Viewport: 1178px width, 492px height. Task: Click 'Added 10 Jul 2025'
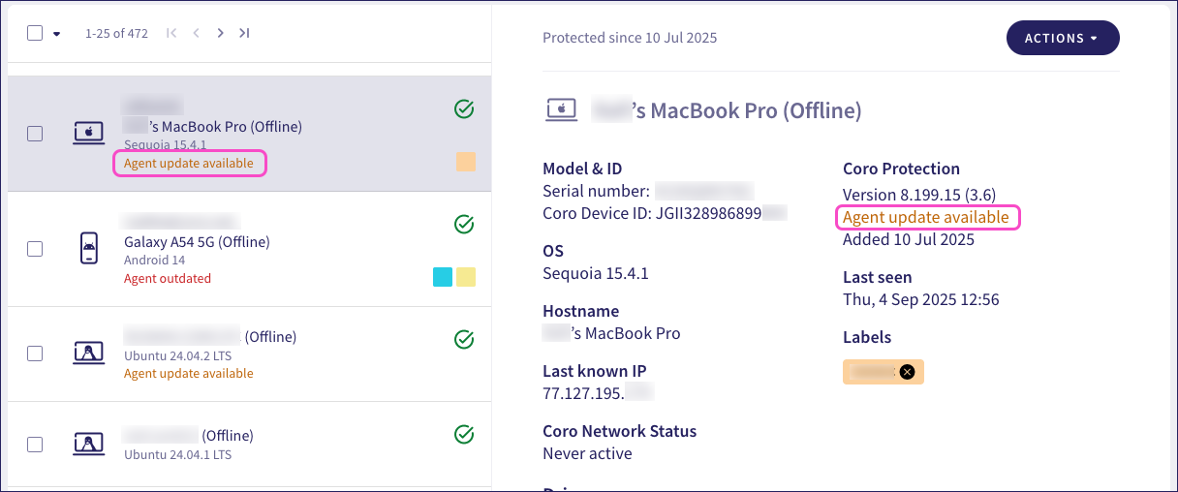[x=909, y=239]
